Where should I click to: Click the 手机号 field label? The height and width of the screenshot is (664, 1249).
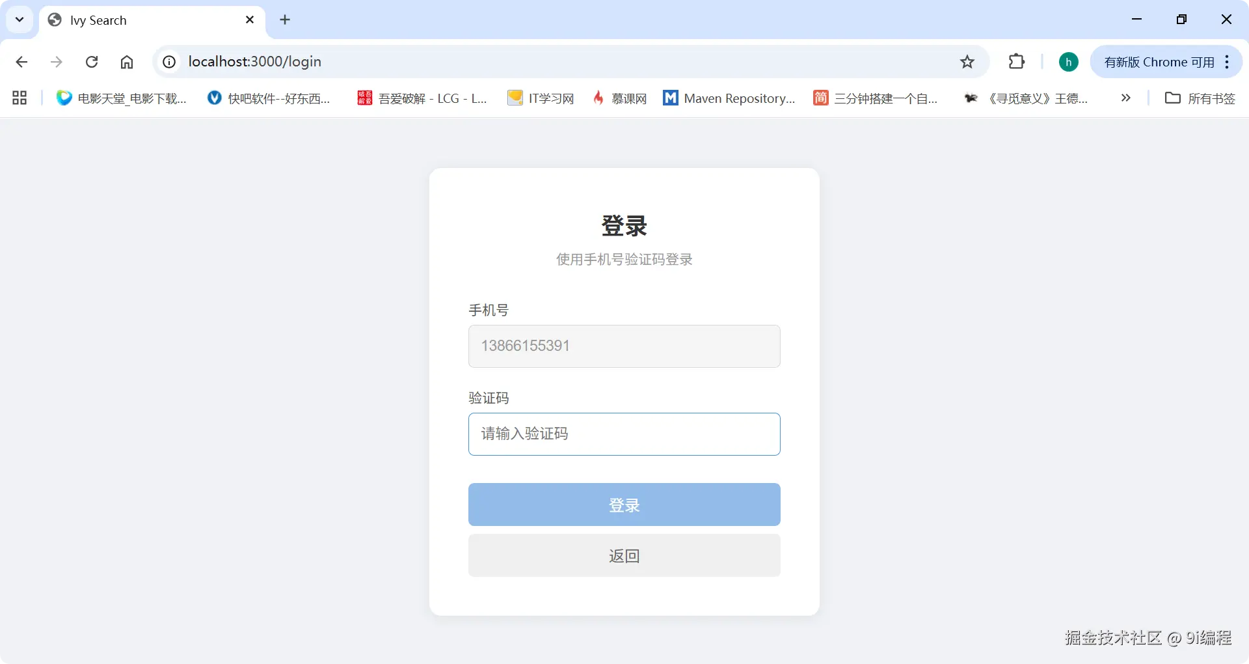click(x=489, y=310)
